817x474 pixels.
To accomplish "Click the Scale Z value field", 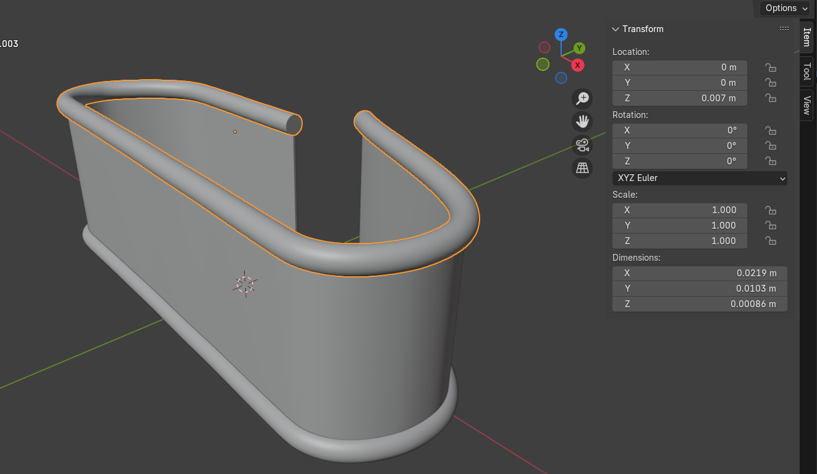I will [679, 241].
